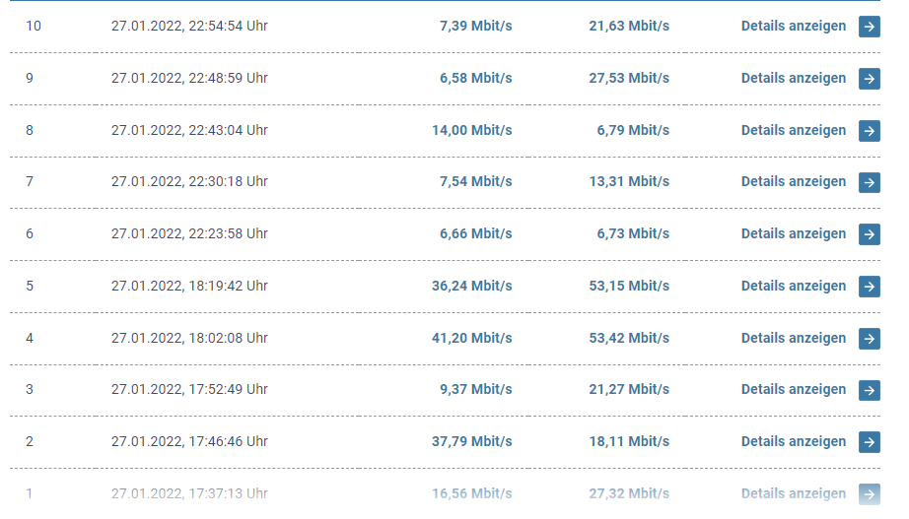Click the faded arrow icon for measurement 1

click(x=869, y=494)
